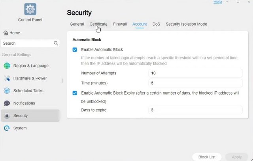Open the Block List

207,157
